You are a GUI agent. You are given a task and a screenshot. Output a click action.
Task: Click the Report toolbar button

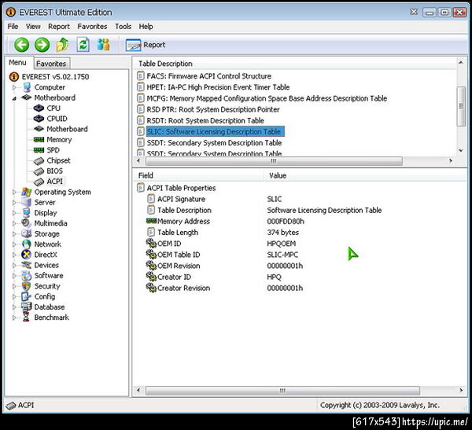click(x=146, y=45)
